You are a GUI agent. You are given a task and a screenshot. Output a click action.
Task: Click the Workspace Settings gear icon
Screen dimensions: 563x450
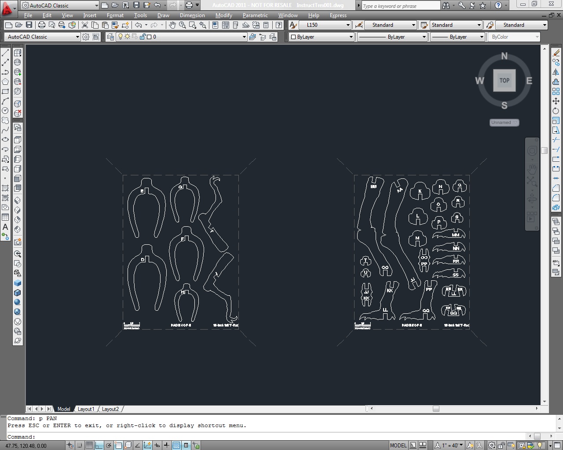point(86,37)
